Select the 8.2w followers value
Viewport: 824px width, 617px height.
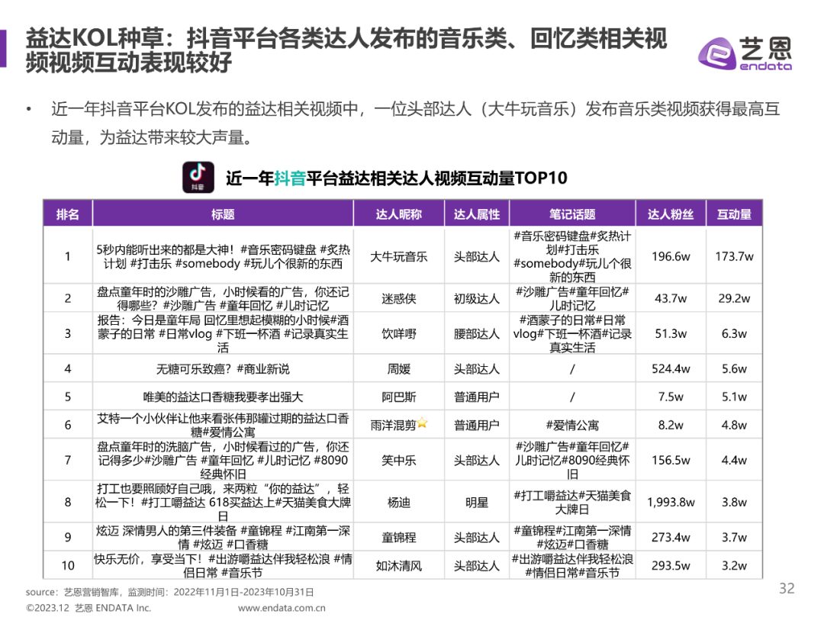coord(671,425)
